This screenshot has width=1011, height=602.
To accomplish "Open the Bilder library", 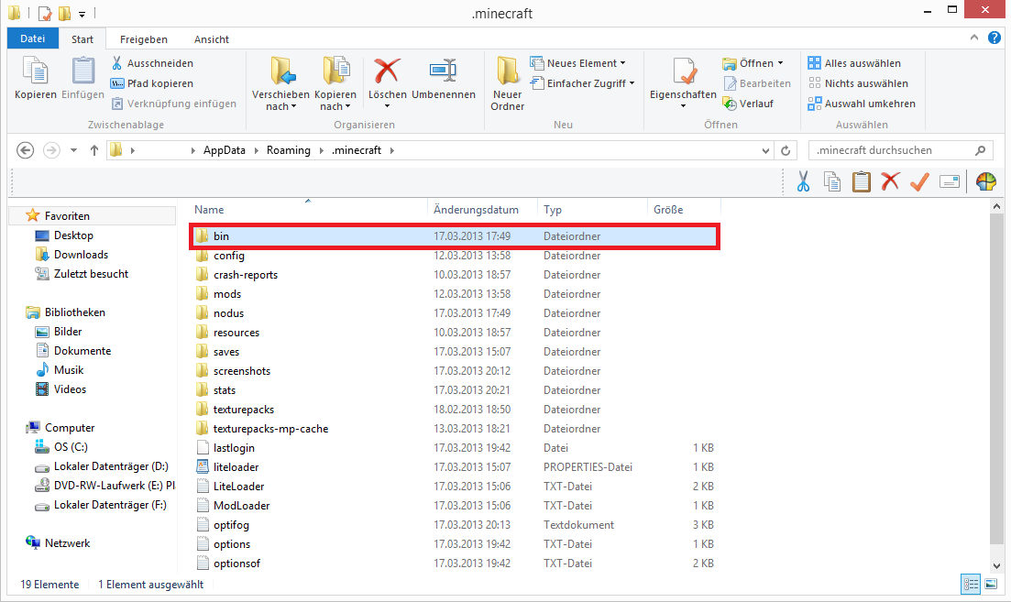I will pyautogui.click(x=68, y=332).
